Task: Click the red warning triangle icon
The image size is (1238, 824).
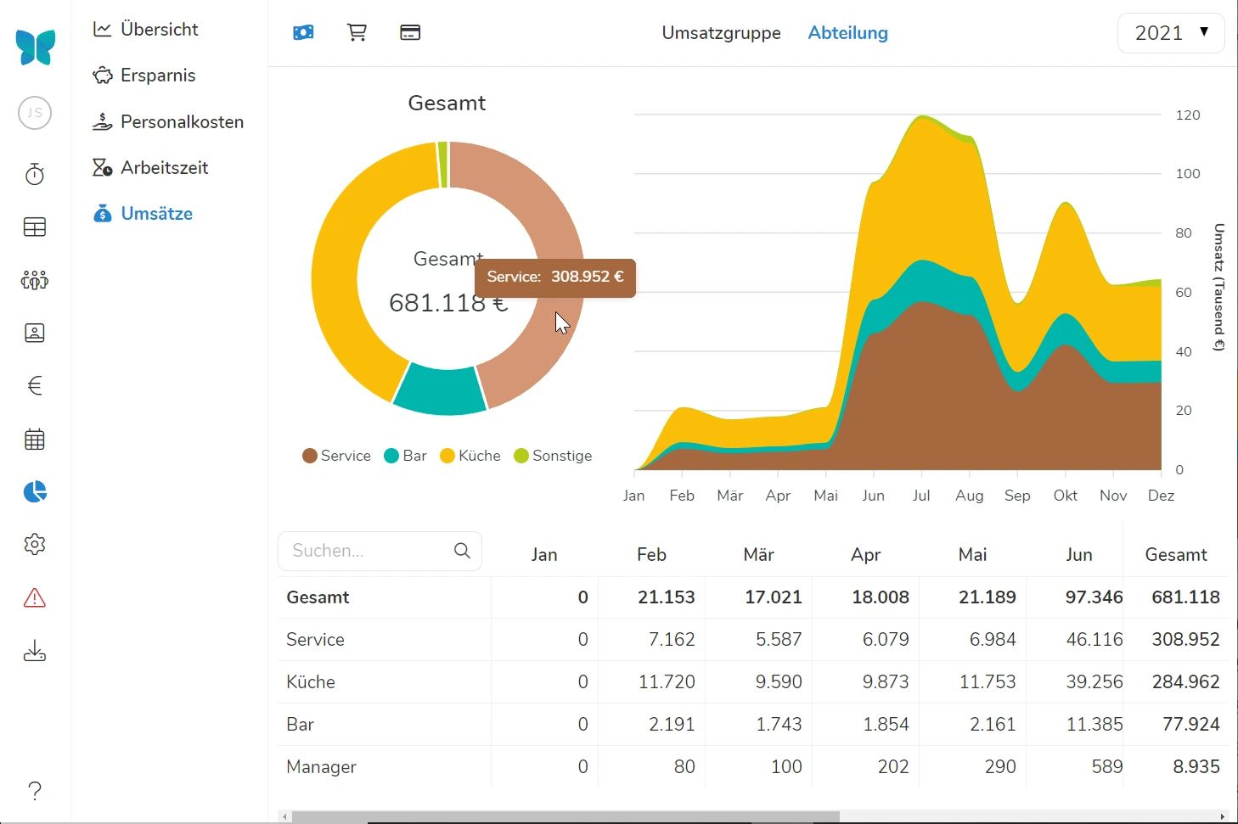Action: 35,598
